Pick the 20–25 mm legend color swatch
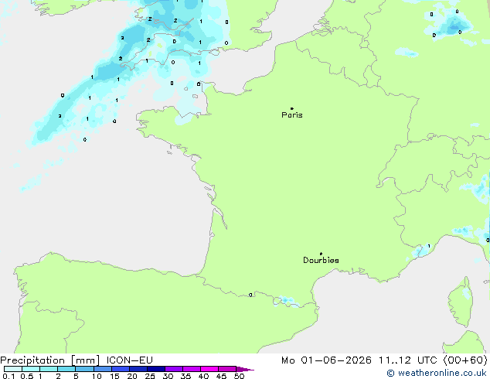This screenshot has height=379, width=490. 138,369
